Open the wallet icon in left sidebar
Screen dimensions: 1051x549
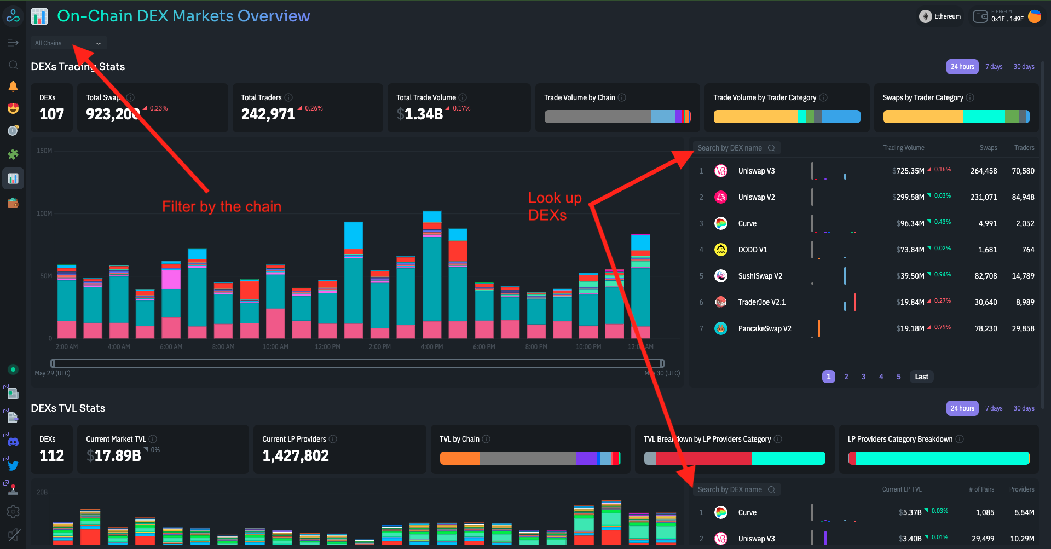[13, 203]
